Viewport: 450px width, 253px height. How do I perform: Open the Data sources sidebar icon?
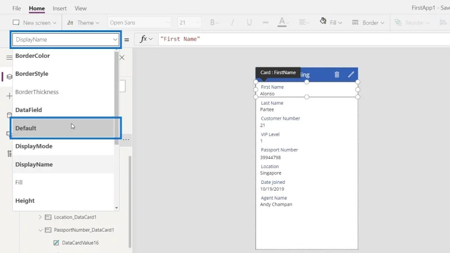click(9, 115)
